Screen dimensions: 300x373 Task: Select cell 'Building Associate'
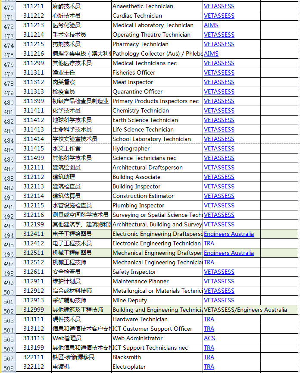click(157, 177)
